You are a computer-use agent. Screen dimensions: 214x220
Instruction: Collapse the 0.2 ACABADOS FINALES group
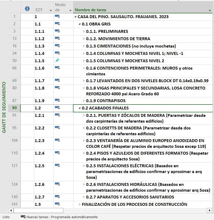click(x=80, y=108)
